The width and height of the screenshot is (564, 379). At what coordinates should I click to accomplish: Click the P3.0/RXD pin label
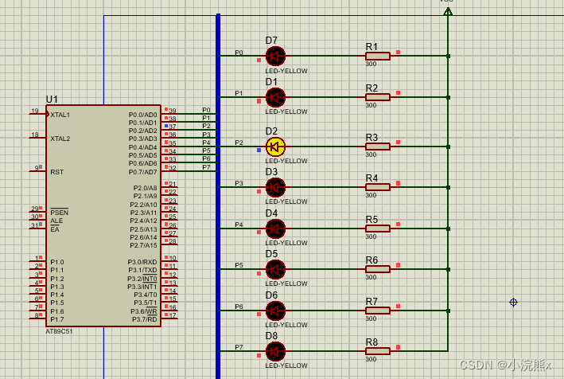(x=142, y=262)
